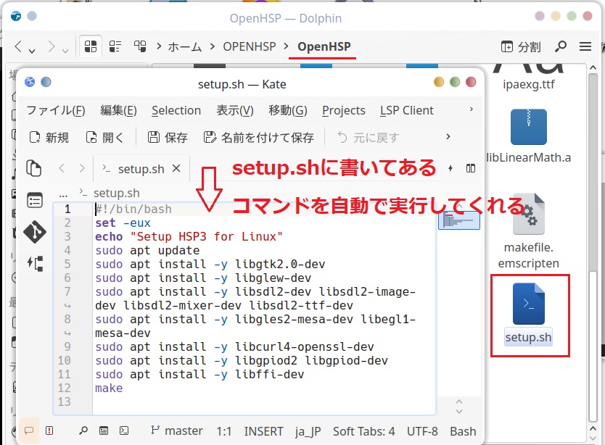
Task: Open the Documents sidebar icon in Kate
Action: coord(33,169)
